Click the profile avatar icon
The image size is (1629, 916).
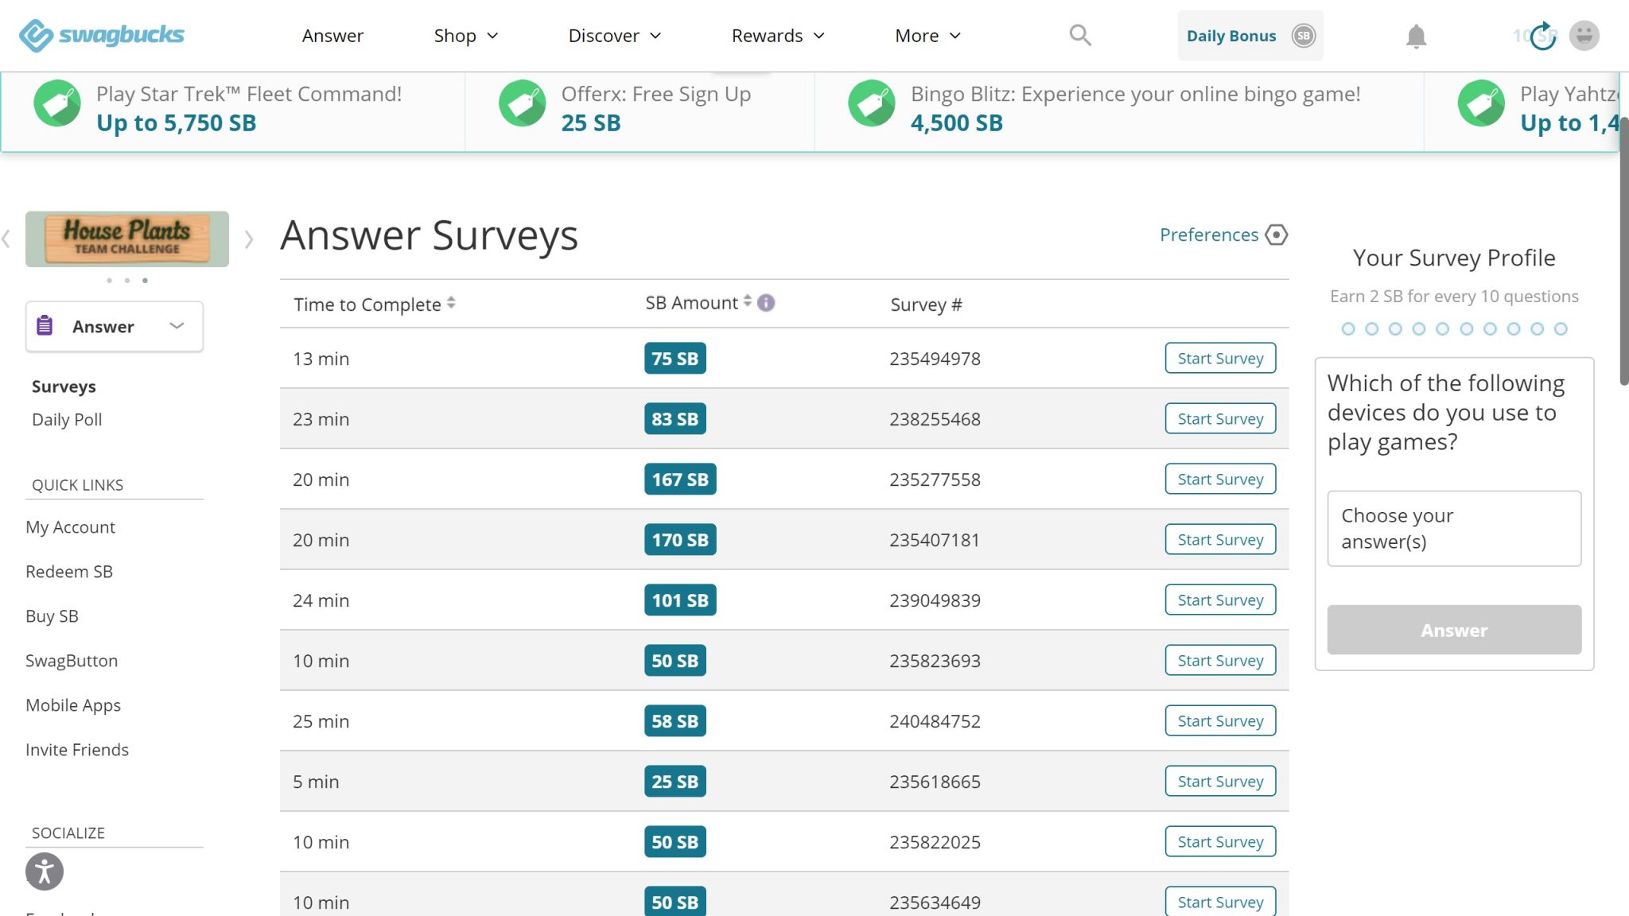[1584, 35]
